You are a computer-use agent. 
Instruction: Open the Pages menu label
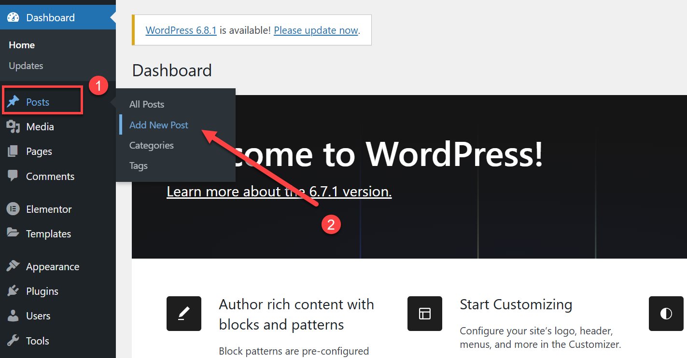click(39, 151)
